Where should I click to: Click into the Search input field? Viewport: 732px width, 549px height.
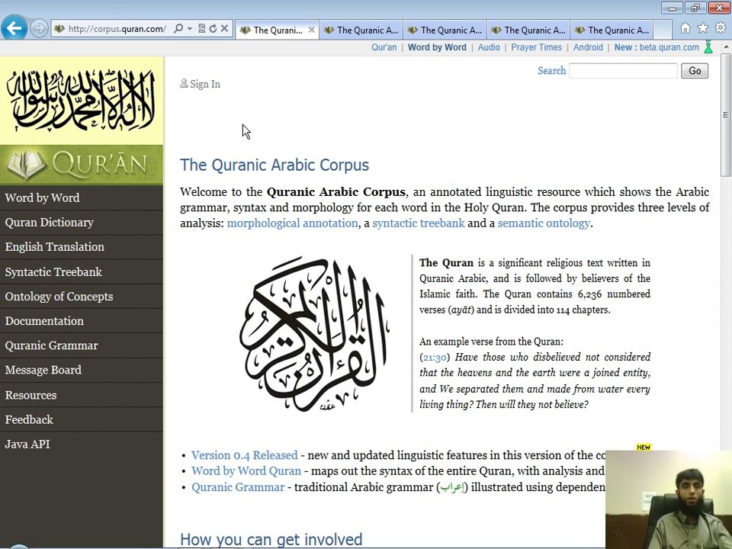[623, 71]
